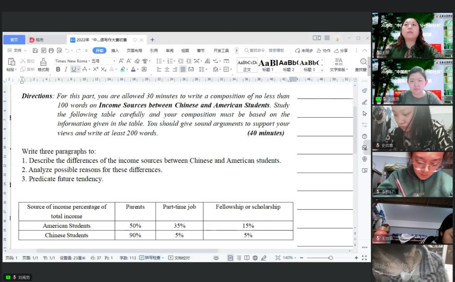Toggle document proofreading in status bar
The image size is (455, 282).
pos(179,258)
